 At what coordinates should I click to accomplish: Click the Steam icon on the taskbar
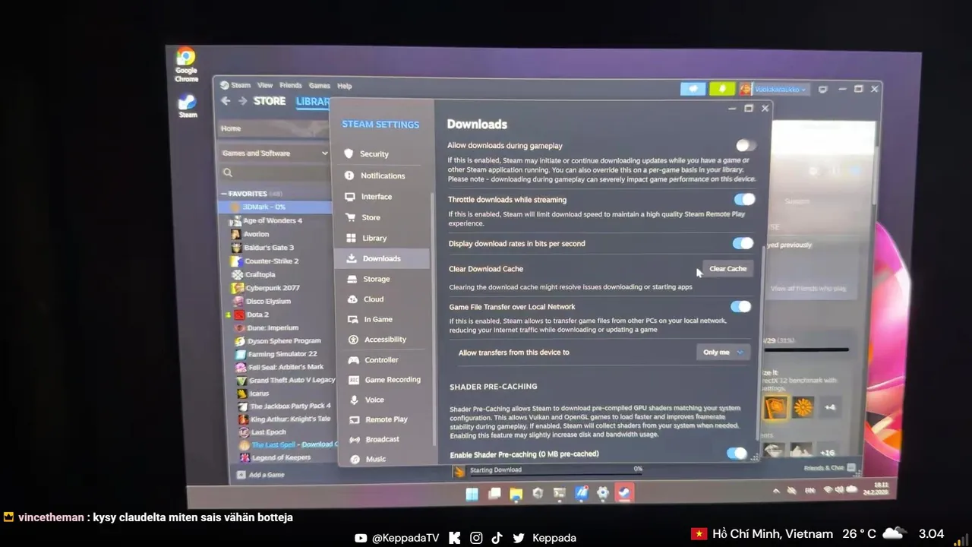point(624,492)
